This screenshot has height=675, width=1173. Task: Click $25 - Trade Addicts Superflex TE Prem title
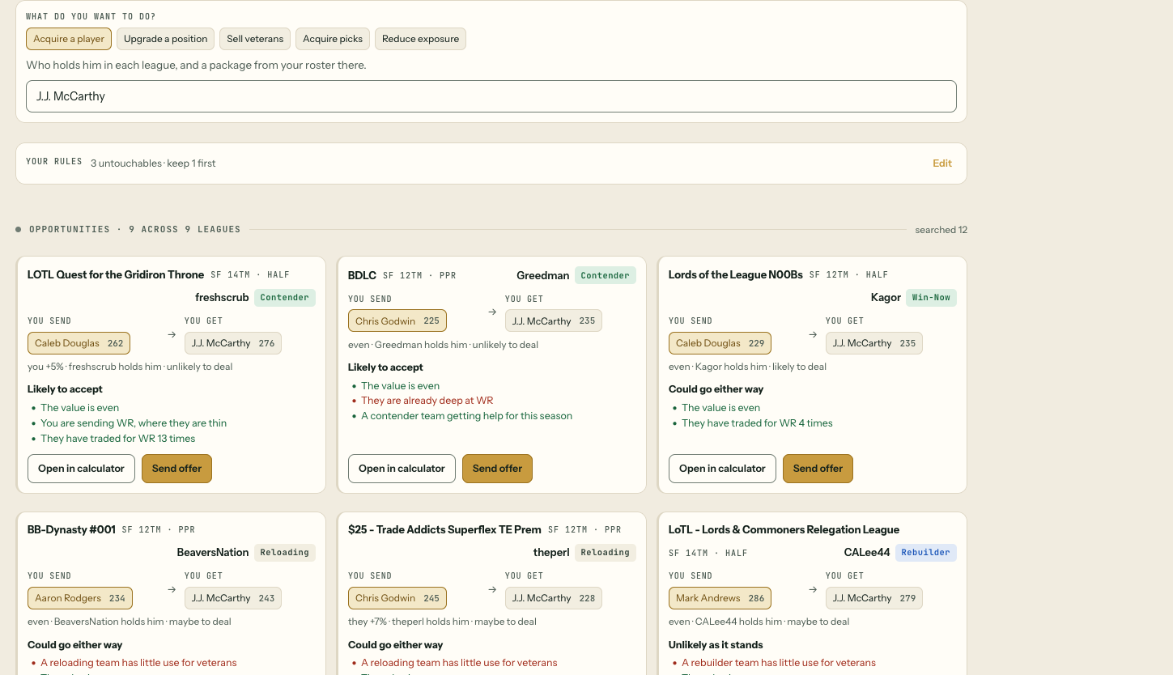click(444, 529)
